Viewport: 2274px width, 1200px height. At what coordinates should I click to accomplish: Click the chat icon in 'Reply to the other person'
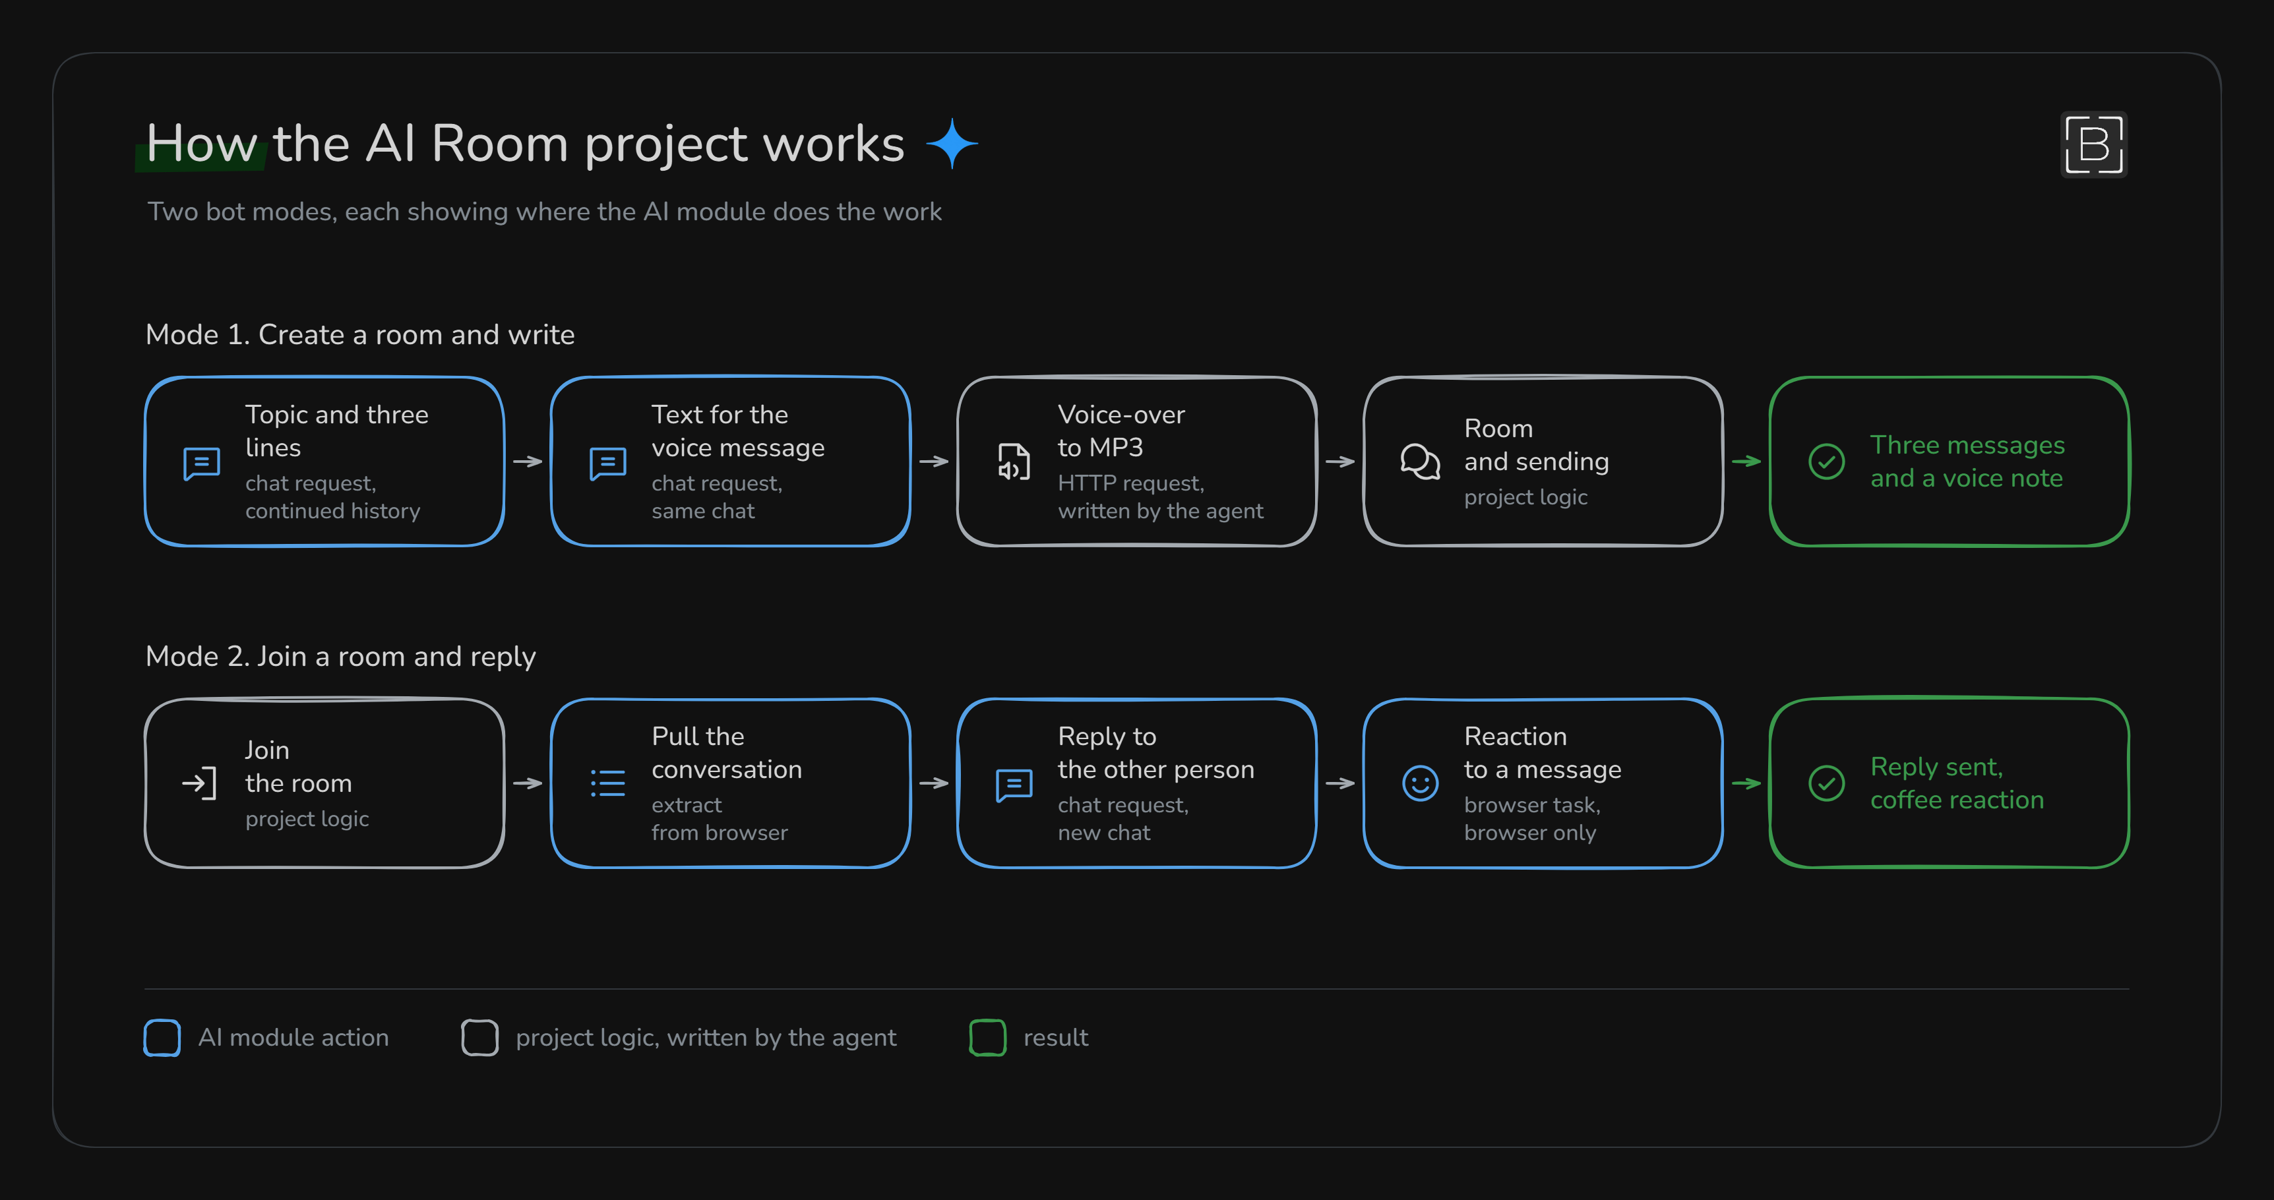[1014, 785]
